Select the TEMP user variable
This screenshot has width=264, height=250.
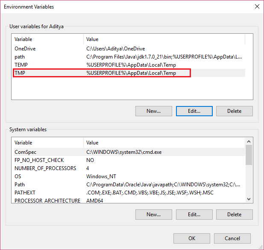[129, 65]
